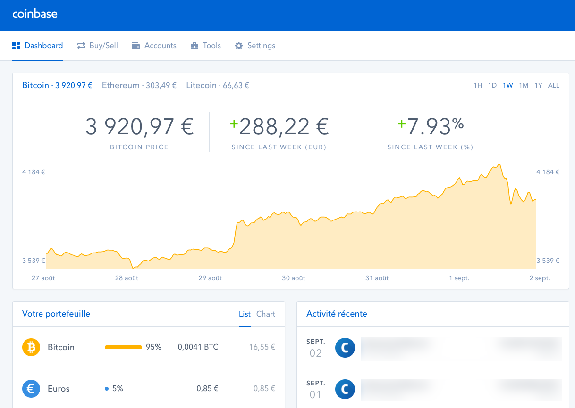Open the Settings tab
The width and height of the screenshot is (575, 408).
pos(255,46)
